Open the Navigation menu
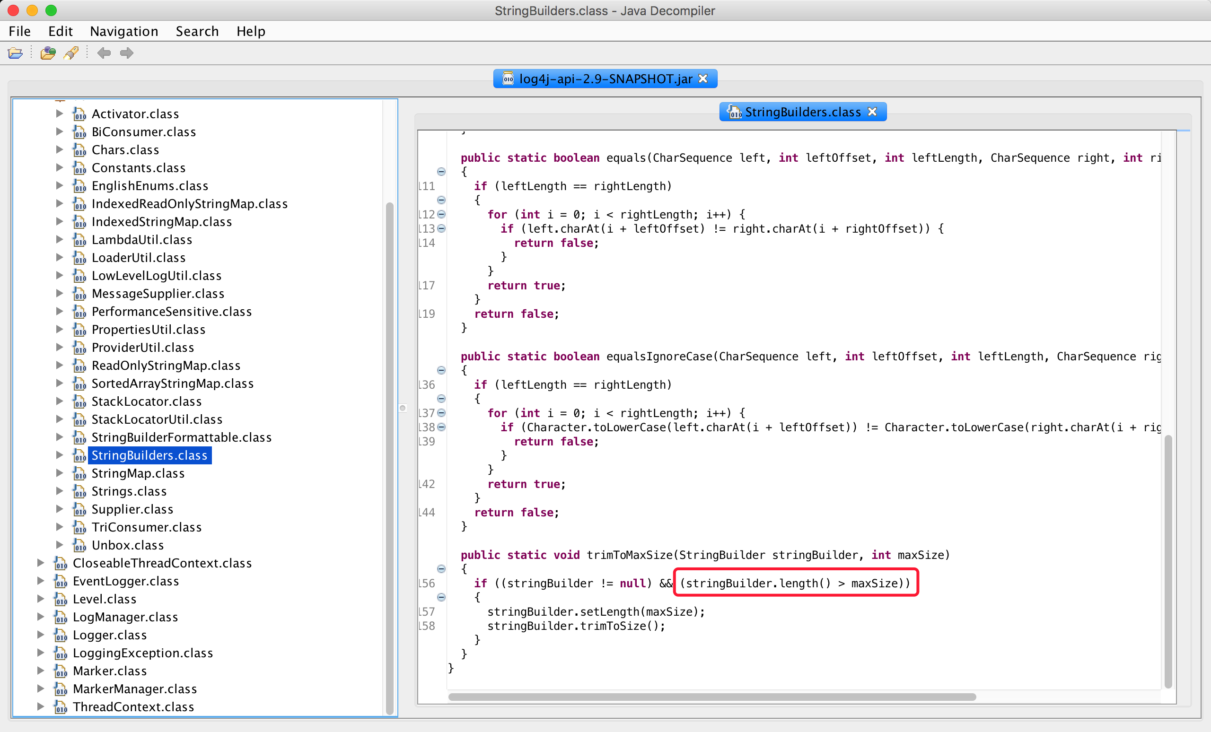The width and height of the screenshot is (1211, 732). [x=124, y=31]
